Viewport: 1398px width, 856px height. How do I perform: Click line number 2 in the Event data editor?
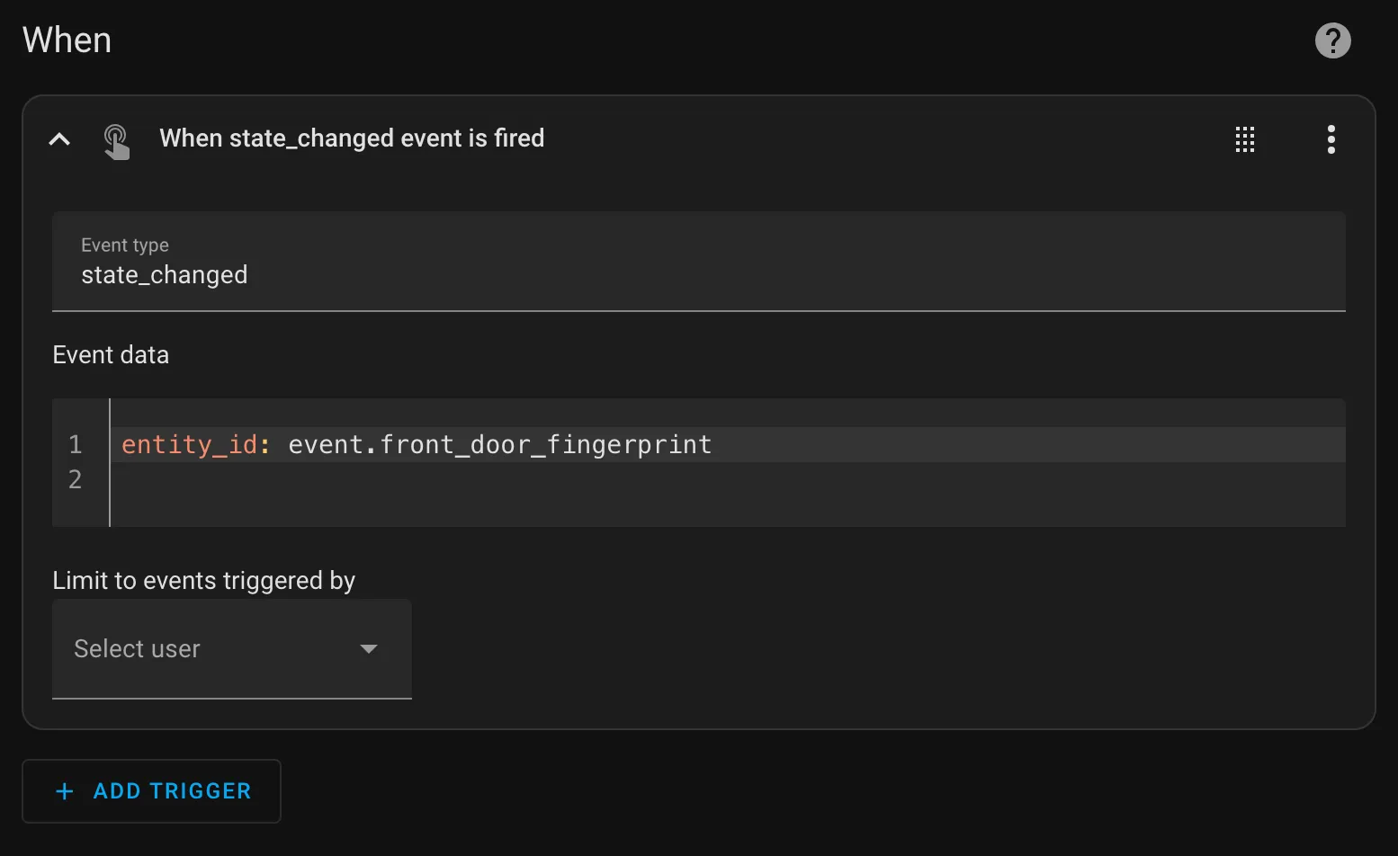click(x=75, y=479)
